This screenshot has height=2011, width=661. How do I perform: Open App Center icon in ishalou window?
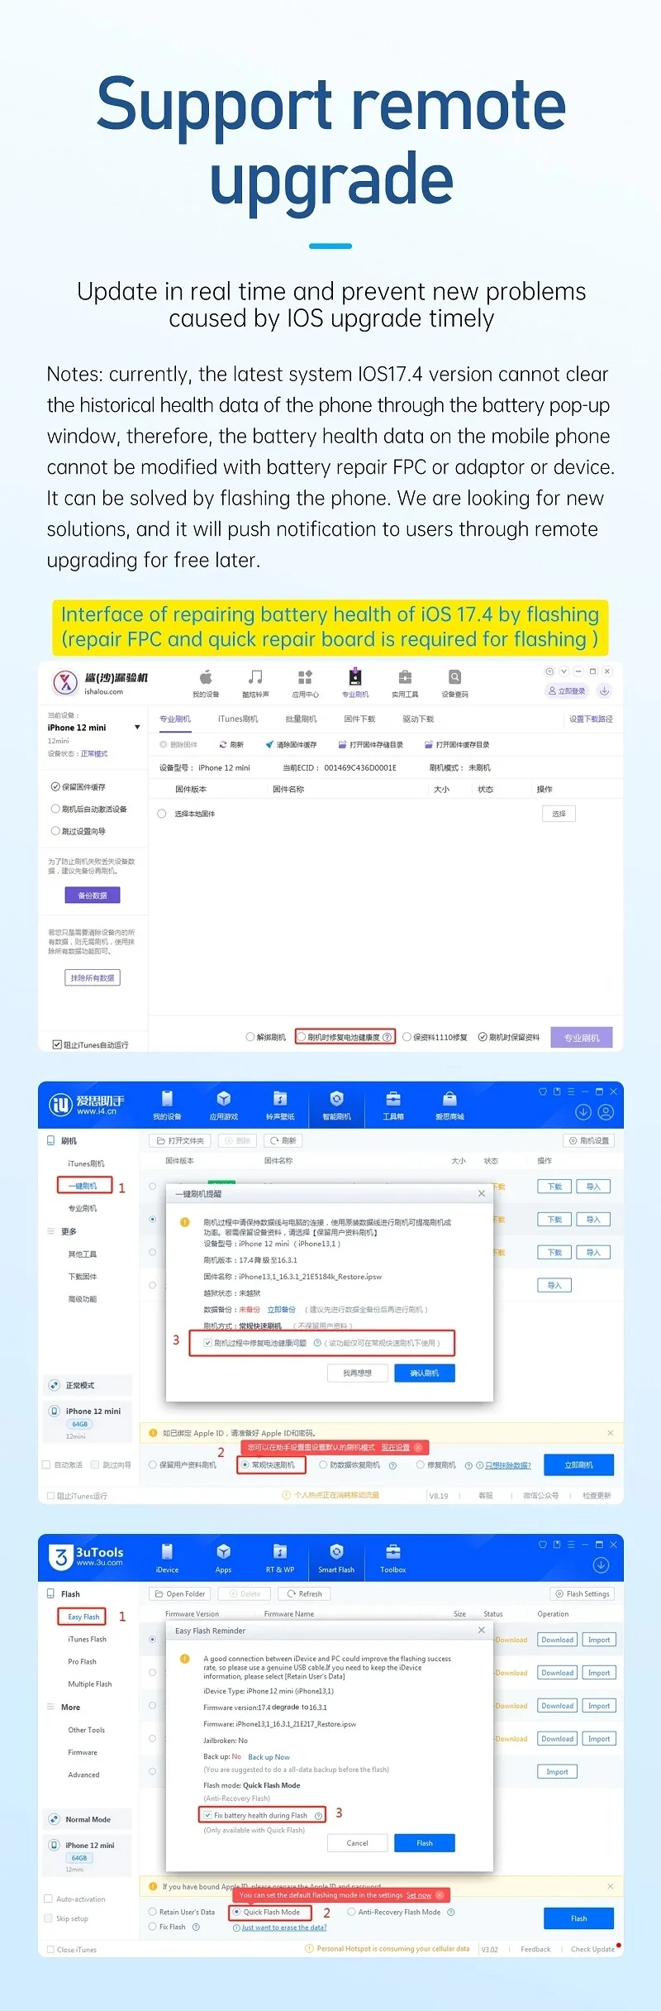[305, 683]
